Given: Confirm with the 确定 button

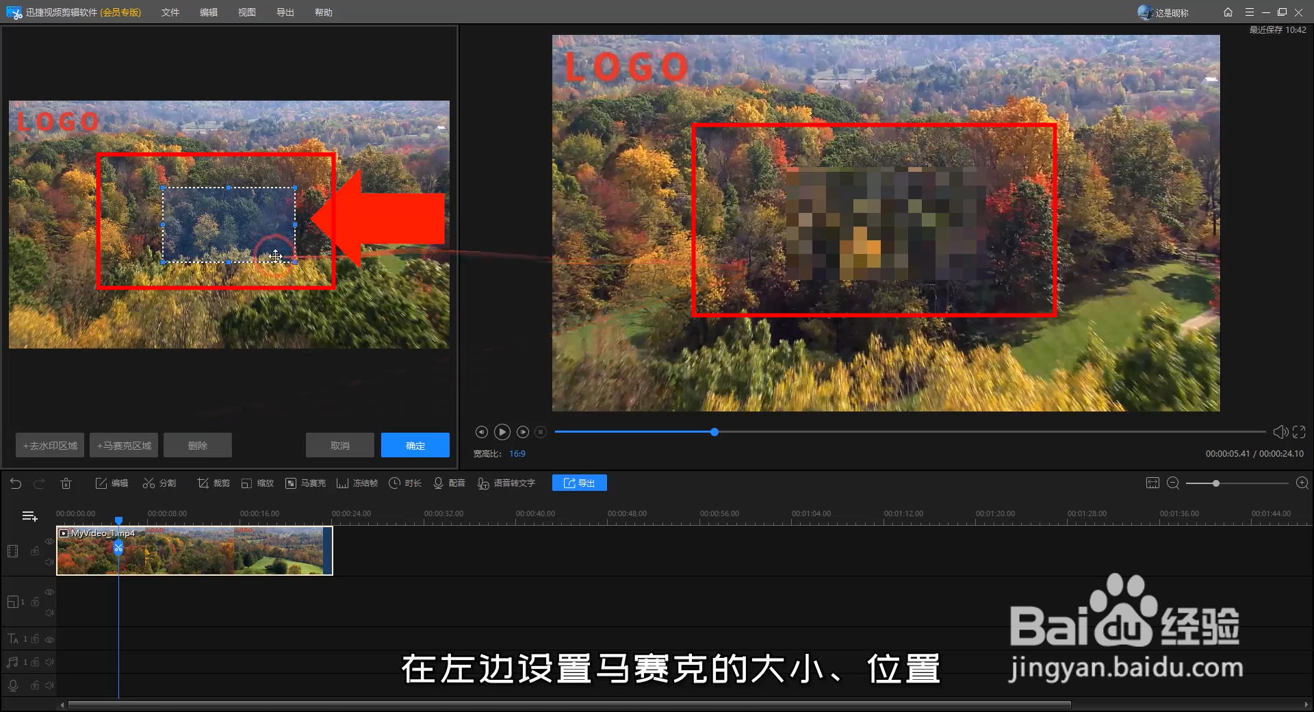Looking at the screenshot, I should (x=415, y=445).
